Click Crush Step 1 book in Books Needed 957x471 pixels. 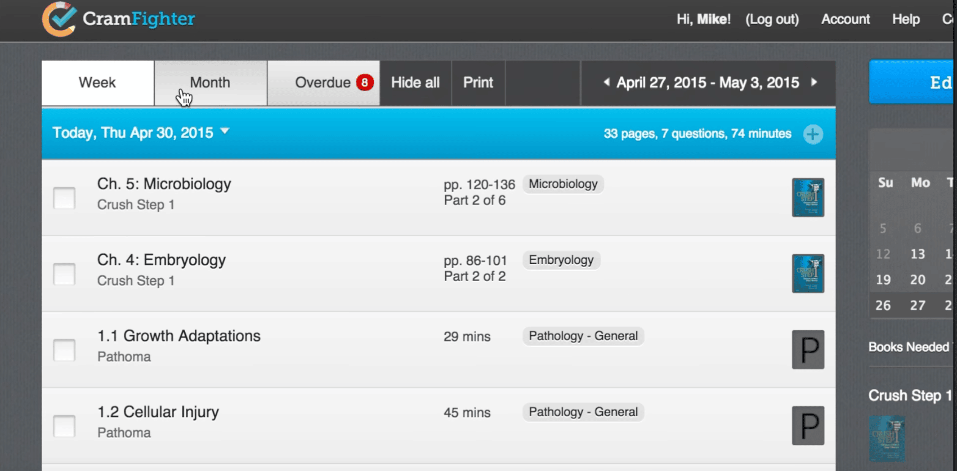887,438
